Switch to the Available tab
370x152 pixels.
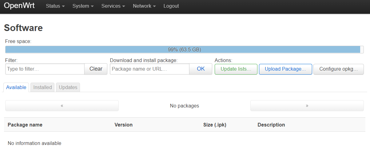[16, 87]
